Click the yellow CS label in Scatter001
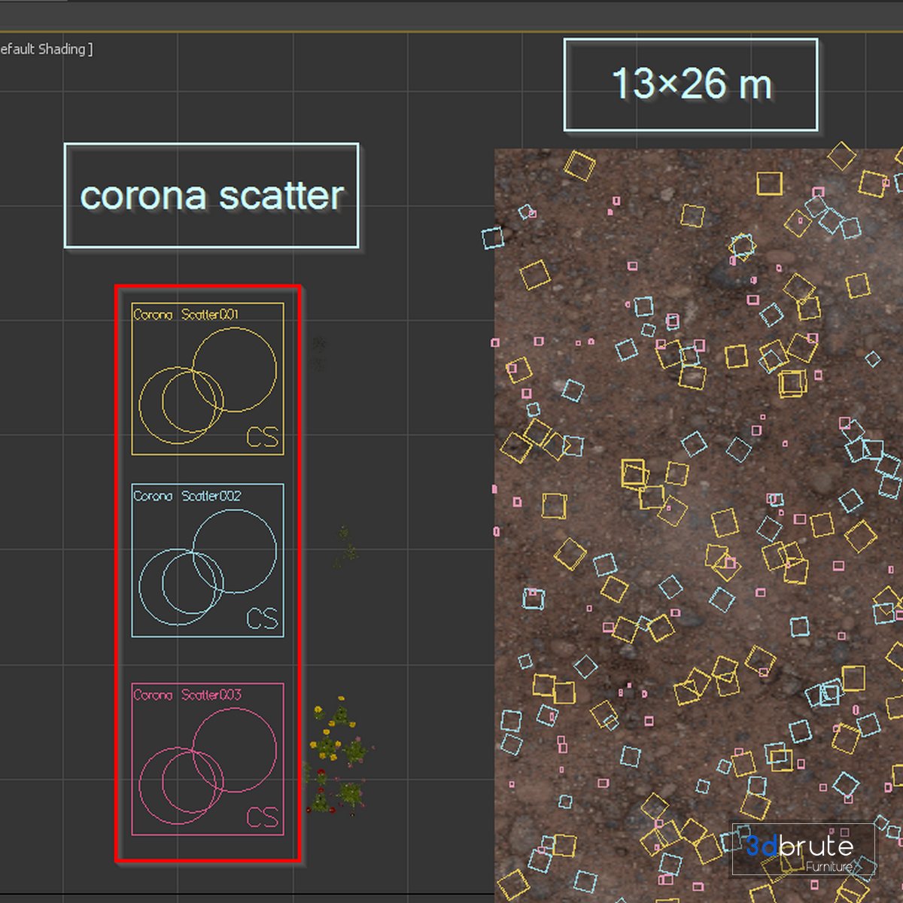 [x=262, y=437]
